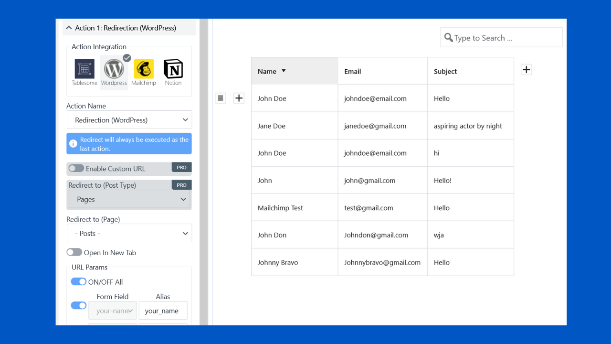Open the Redirect to Post Type dropdown
The height and width of the screenshot is (344, 611).
[129, 199]
